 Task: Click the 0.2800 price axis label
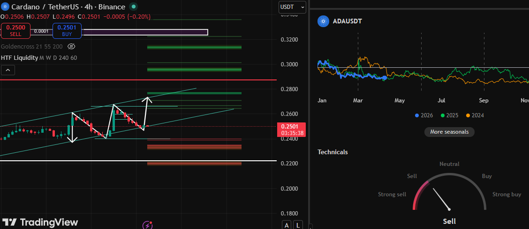[289, 89]
